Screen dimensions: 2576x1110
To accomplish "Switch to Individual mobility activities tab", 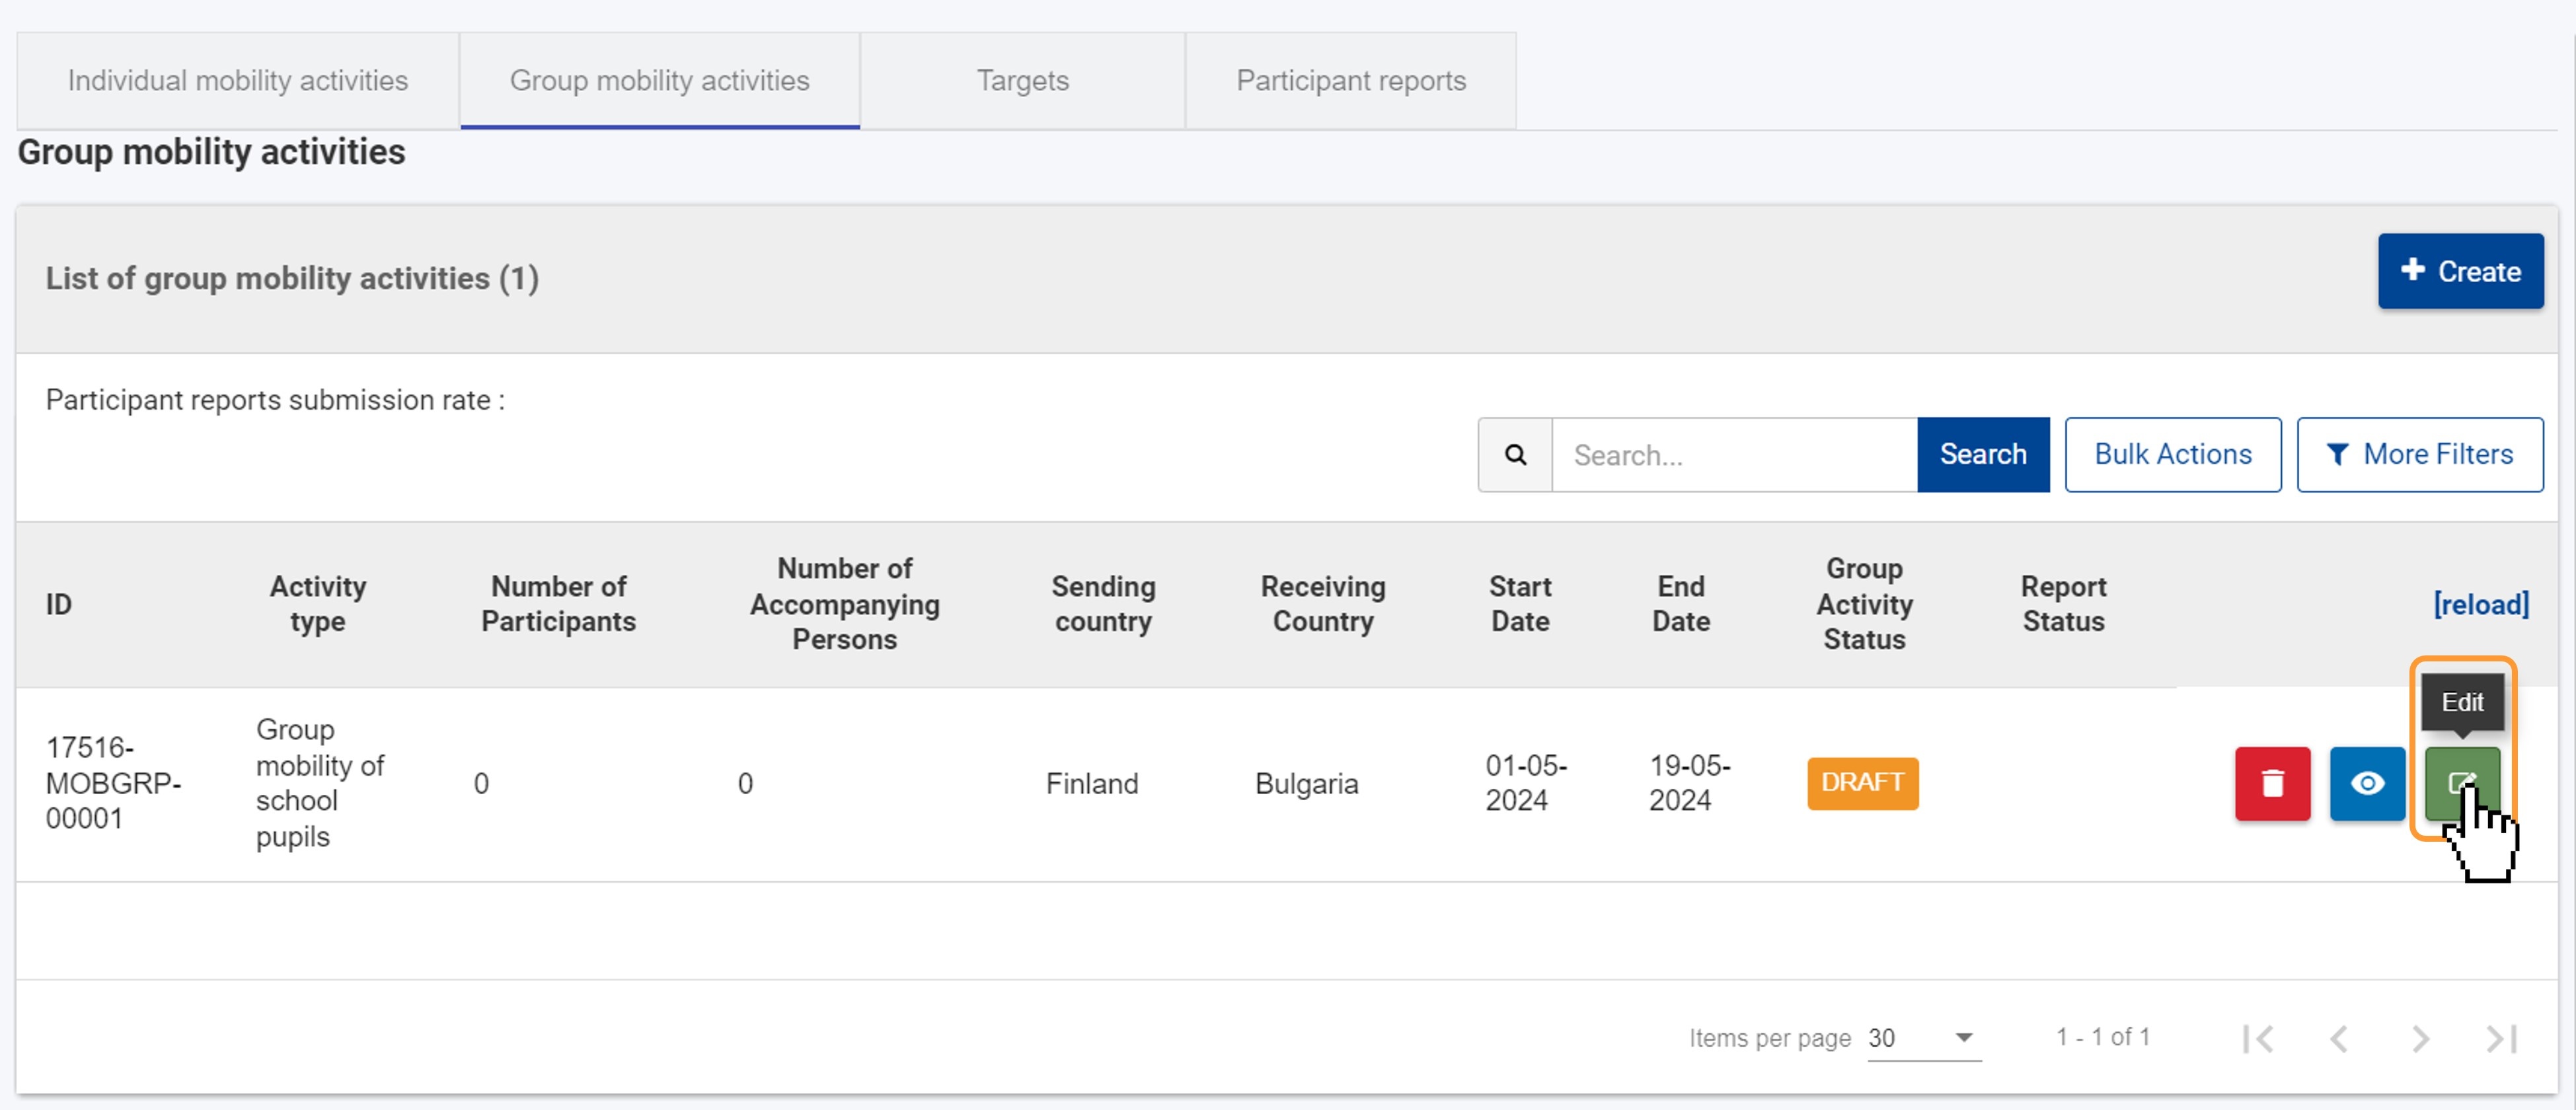I will [x=238, y=80].
